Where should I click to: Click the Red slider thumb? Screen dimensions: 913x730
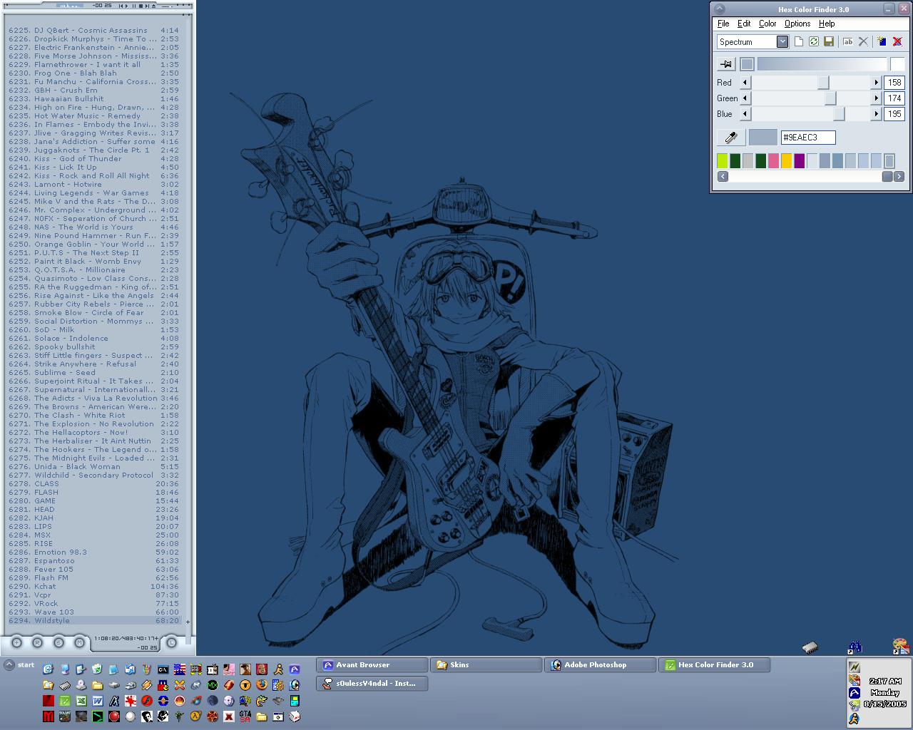(x=823, y=82)
